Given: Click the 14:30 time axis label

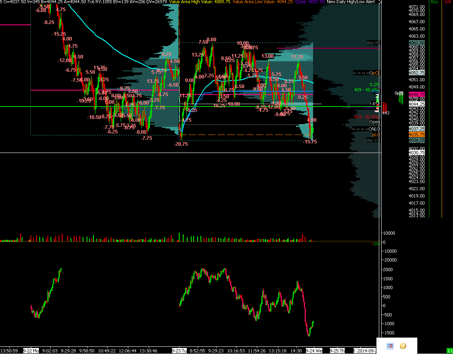Looking at the screenshot, I should 296,351.
